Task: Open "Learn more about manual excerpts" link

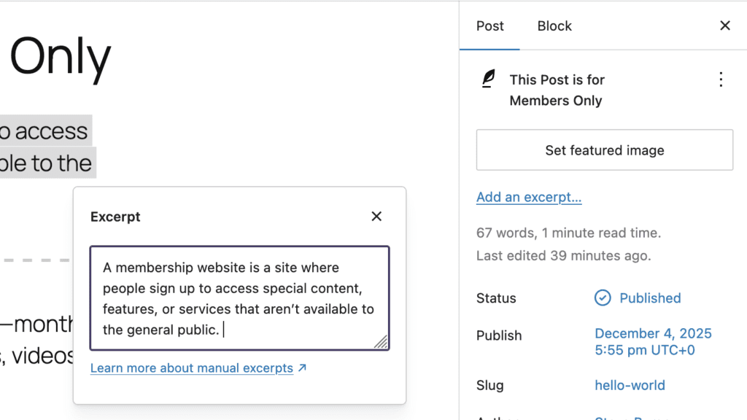Action: 192,368
